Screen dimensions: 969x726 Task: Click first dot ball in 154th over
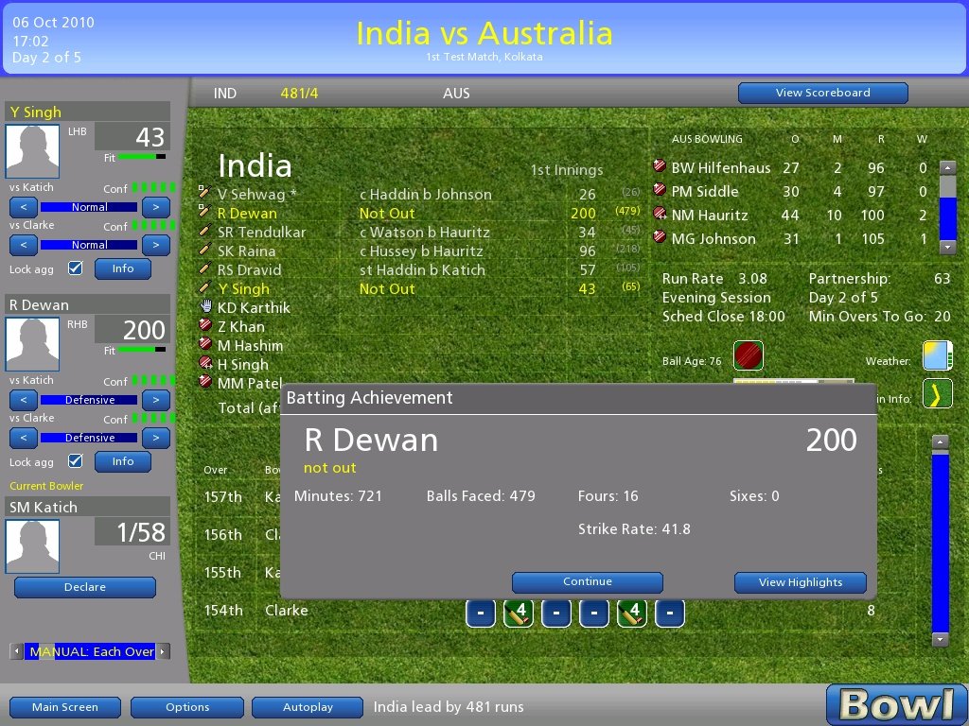[480, 613]
